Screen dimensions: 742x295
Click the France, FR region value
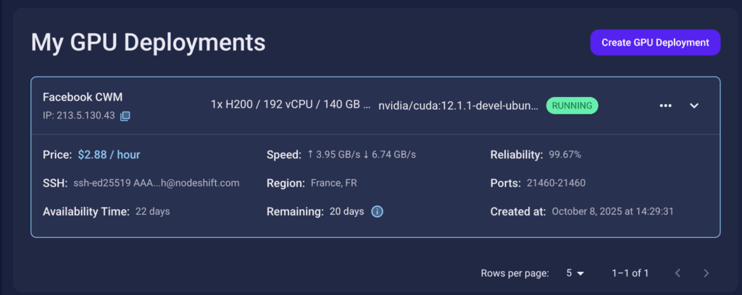click(333, 184)
